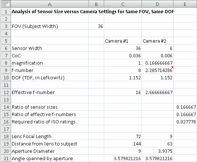Viewport: 197px width, 162px height.
Task: Select Camera #2 Effective f-number cell
Action: click(158, 92)
